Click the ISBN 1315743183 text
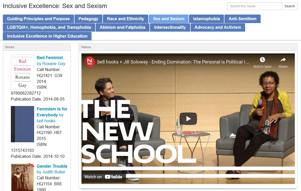Image resolution: width=301 pixels, height=191 pixels. (x=22, y=150)
